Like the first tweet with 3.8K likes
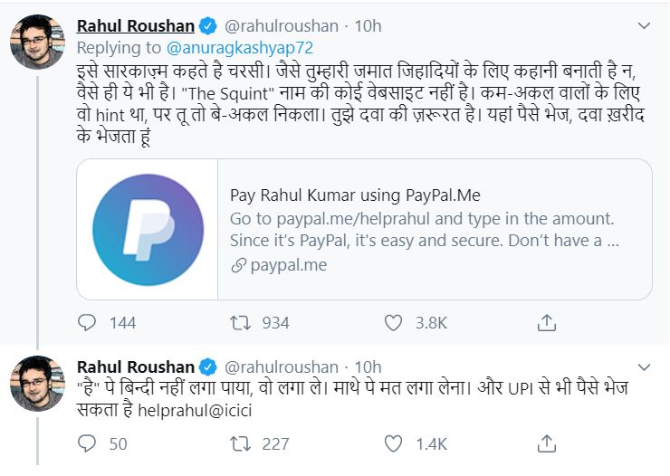Screen dimensions: 670x476 [x=392, y=322]
